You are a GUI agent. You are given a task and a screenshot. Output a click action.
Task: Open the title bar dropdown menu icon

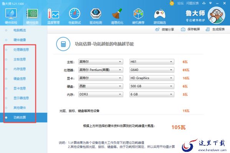(x=210, y=3)
